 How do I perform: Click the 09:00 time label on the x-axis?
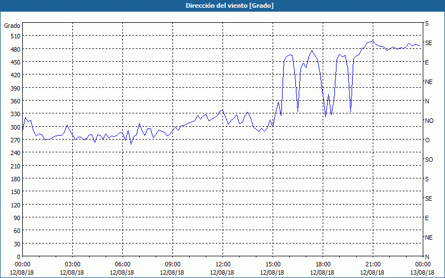point(172,265)
